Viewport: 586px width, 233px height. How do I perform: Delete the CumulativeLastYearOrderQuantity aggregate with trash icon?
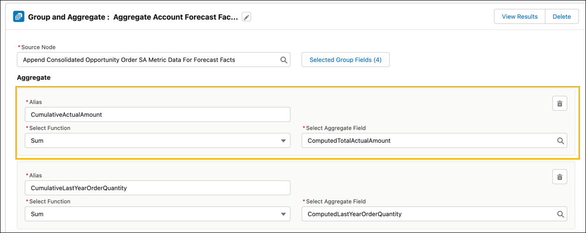click(560, 177)
